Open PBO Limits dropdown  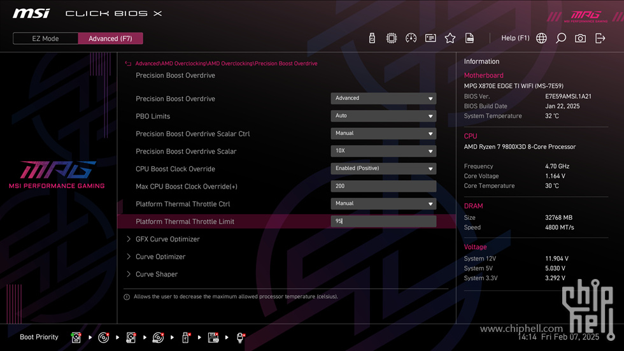pos(383,116)
